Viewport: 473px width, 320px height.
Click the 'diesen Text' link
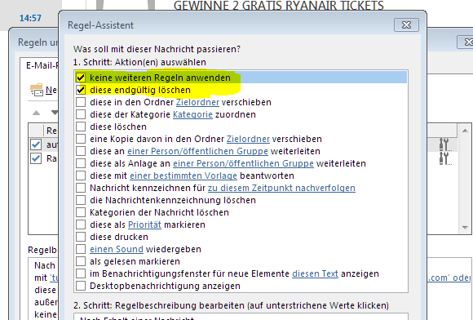tap(315, 273)
